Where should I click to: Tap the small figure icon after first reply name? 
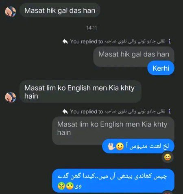pyautogui.click(x=170, y=41)
